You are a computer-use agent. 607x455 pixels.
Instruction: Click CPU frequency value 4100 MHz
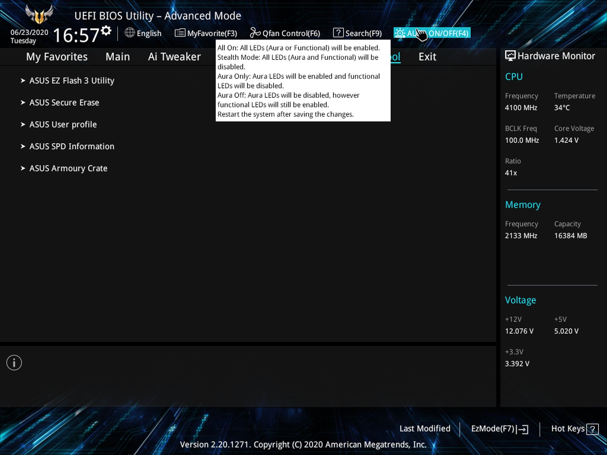[521, 108]
